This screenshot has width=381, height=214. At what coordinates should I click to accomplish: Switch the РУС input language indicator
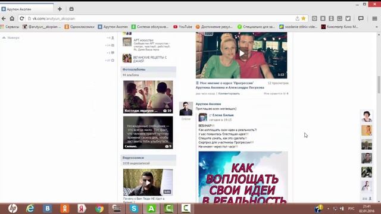click(351, 209)
